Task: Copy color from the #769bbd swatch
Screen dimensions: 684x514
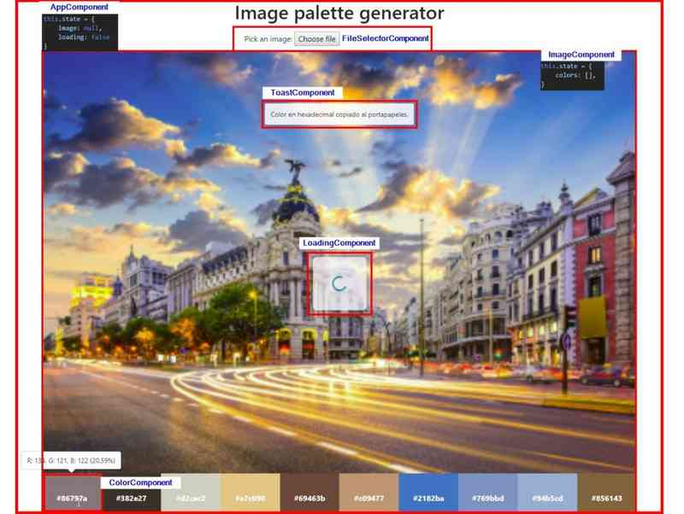Action: coord(487,493)
